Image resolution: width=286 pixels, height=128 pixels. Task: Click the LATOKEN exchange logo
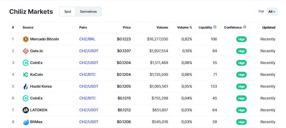coord(26,110)
